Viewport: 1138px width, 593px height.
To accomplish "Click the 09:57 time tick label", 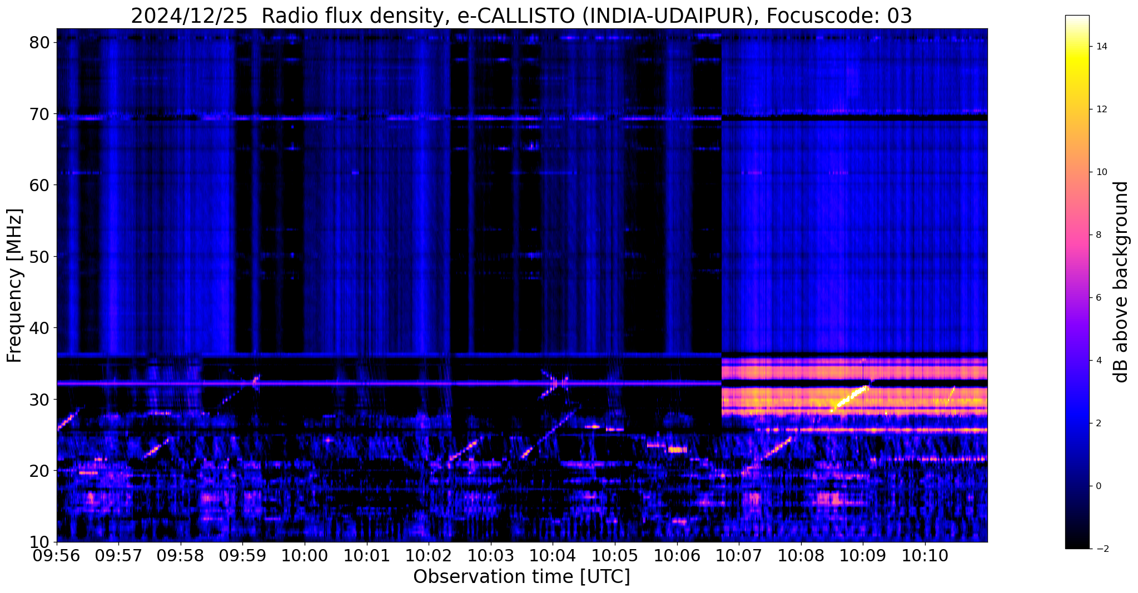I will click(x=118, y=556).
